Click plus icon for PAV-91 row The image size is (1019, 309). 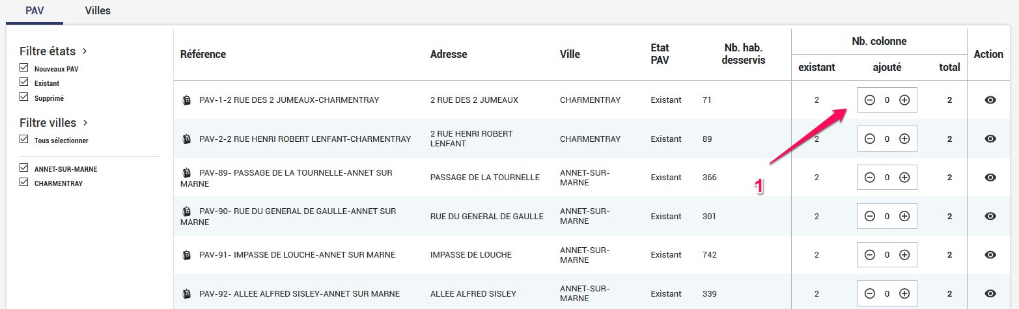904,255
